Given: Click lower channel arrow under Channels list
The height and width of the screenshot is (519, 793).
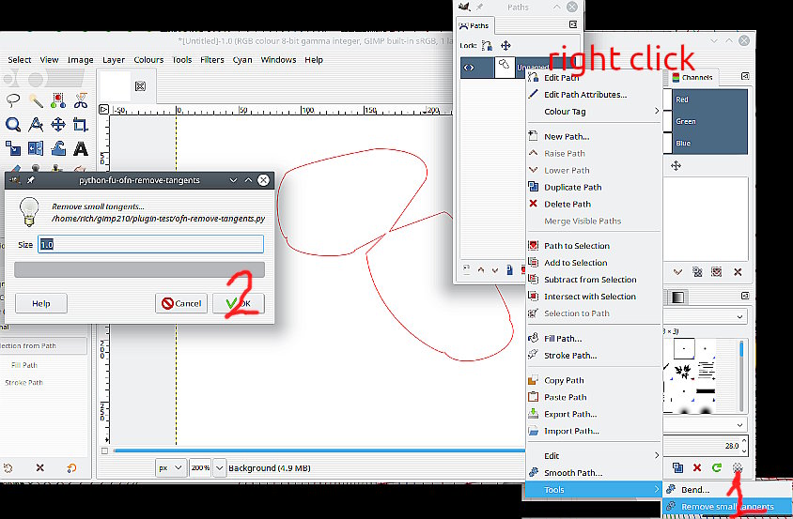Looking at the screenshot, I should [x=677, y=272].
